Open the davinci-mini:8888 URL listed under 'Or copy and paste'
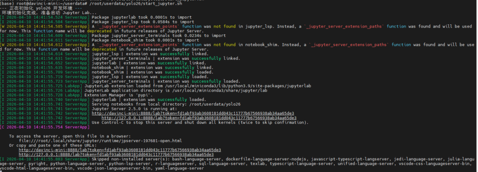Screen dimensions: 478x172 [120, 150]
